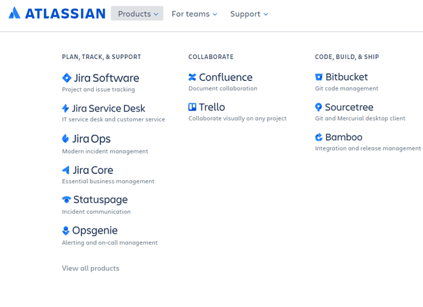Click the Jira Software diamond icon

click(x=66, y=78)
